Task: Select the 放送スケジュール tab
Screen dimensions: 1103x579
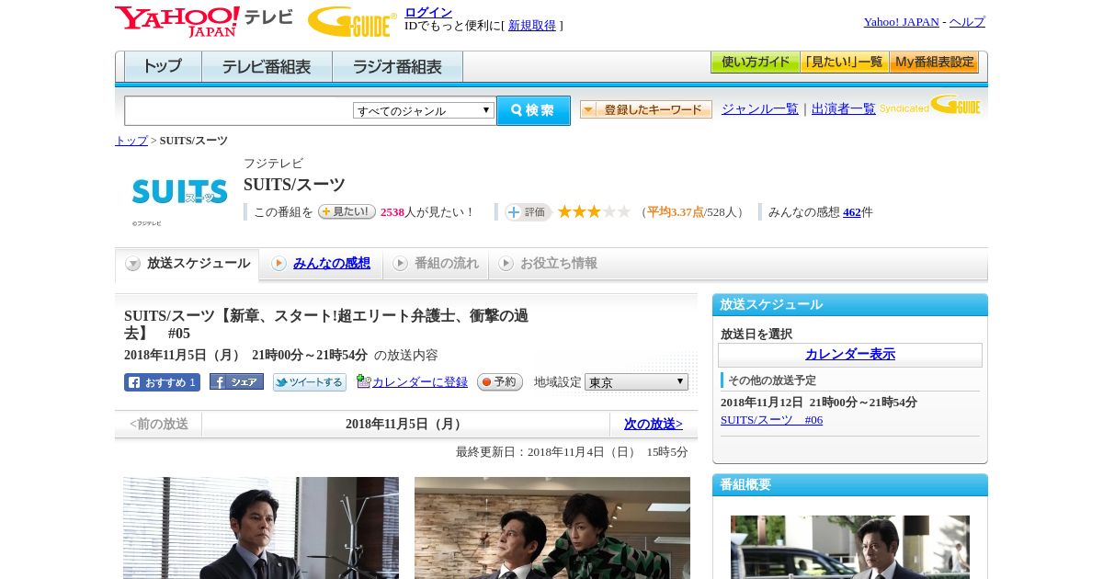Action: 188,264
